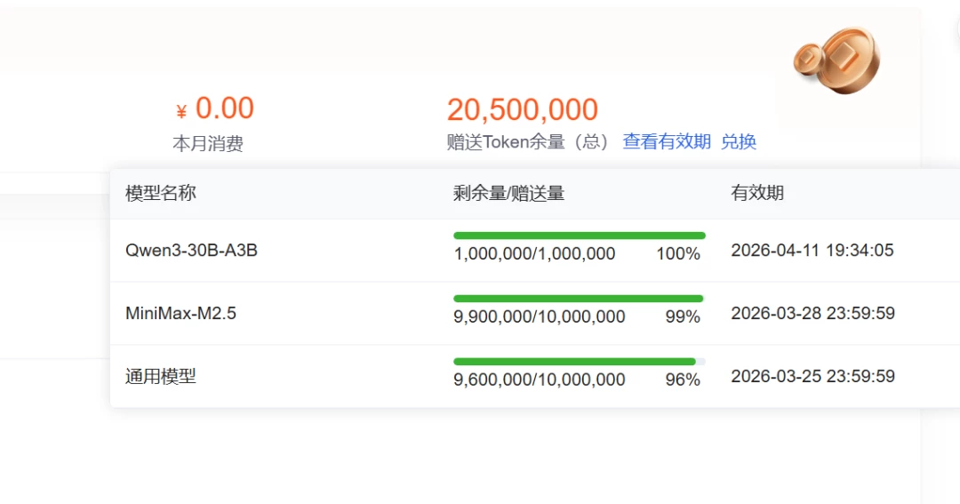Select the MiniMax-M2.5 model row name
Viewport: 960px width, 504px height.
coord(180,314)
